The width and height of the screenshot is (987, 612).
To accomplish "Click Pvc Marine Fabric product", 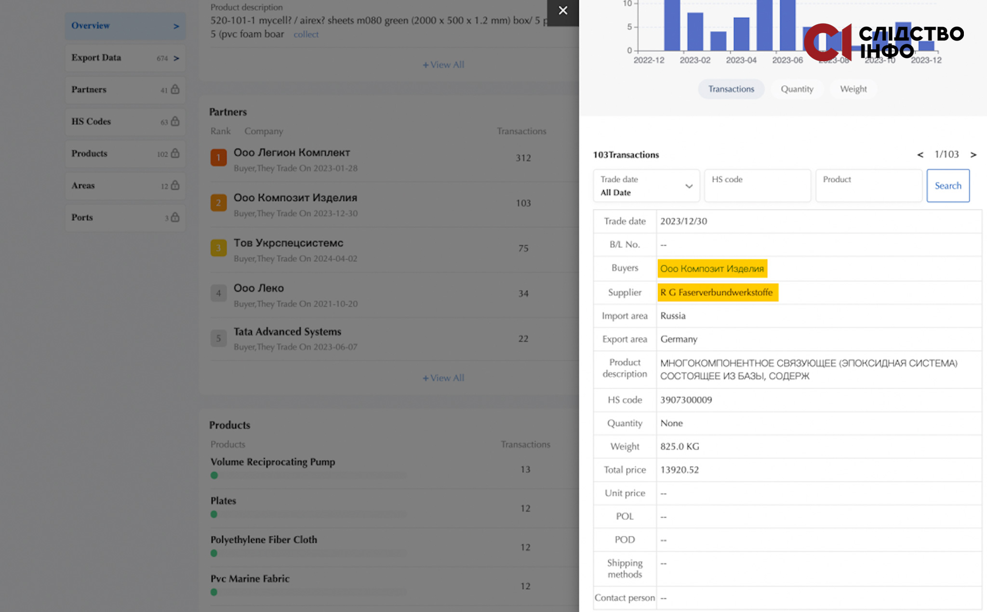I will coord(250,579).
